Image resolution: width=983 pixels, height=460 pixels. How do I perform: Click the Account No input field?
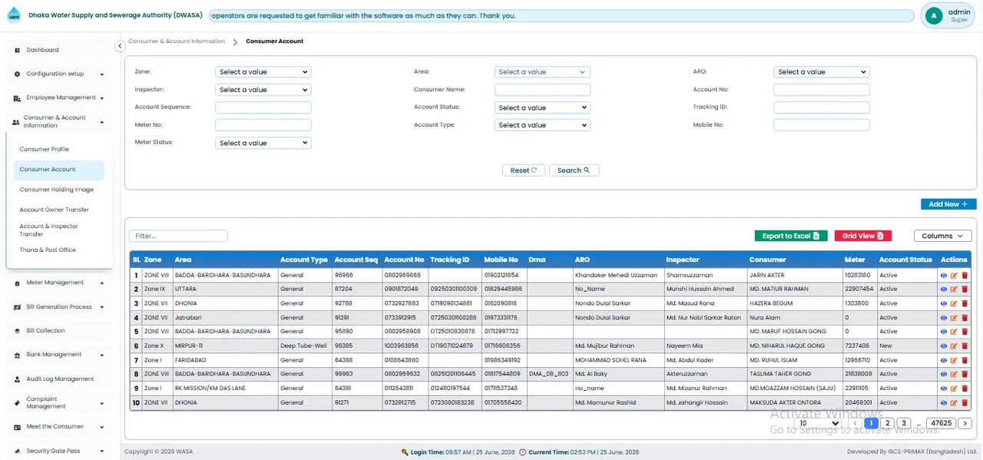[821, 90]
